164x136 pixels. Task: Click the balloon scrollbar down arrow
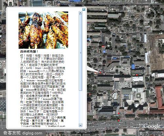tap(80, 125)
